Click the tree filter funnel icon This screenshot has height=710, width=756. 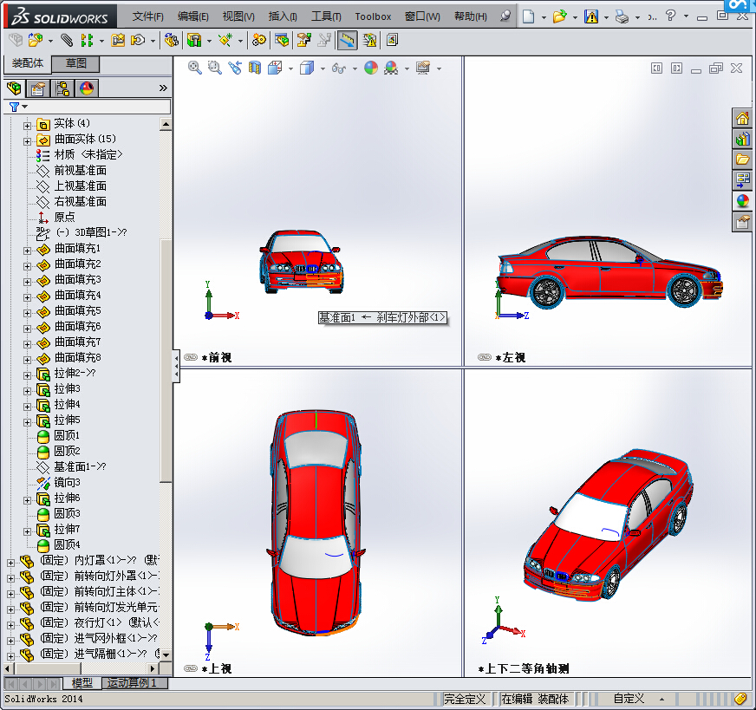tap(15, 107)
